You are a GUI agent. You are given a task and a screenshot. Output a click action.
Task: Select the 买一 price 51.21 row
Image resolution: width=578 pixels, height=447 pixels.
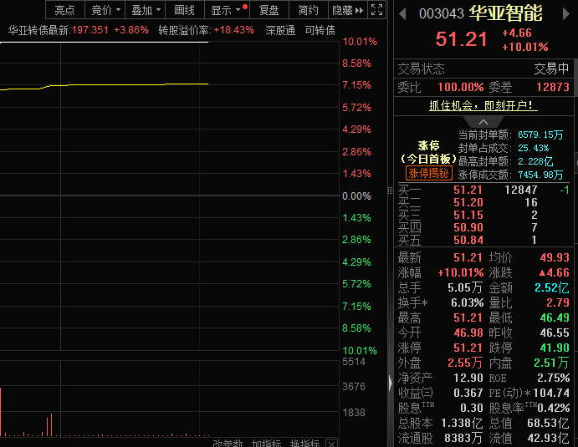[483, 190]
